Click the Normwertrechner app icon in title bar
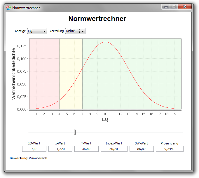This screenshot has width=199, height=178. click(x=8, y=8)
